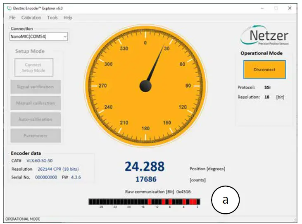Click the Electric Encoder Explorer app icon
The image size is (302, 224).
click(x=9, y=8)
